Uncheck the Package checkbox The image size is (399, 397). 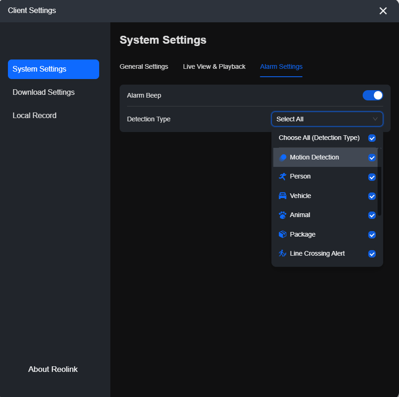[x=372, y=235]
